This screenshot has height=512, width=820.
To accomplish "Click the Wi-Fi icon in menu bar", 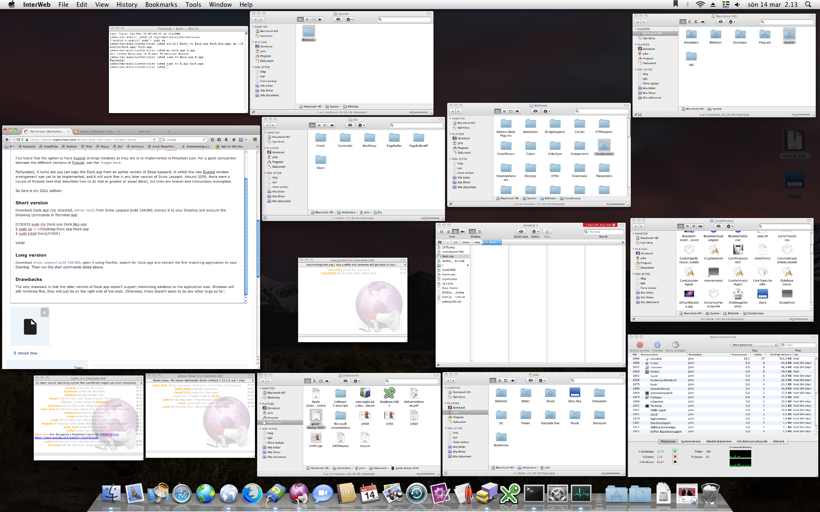I will click(700, 4).
